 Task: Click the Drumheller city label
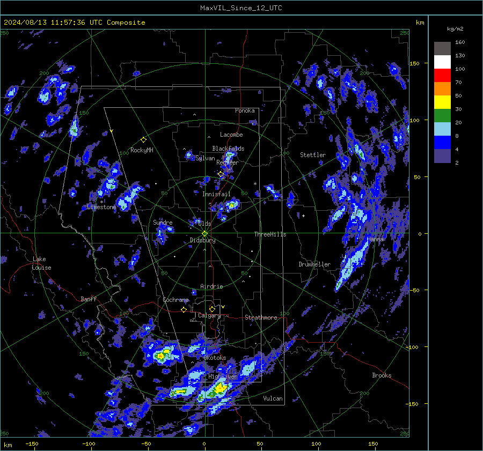coord(314,264)
